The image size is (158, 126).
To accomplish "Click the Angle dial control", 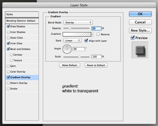I will [x=67, y=49].
